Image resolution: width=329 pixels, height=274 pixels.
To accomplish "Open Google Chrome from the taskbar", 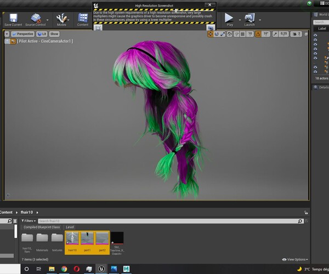I will (x=64, y=269).
